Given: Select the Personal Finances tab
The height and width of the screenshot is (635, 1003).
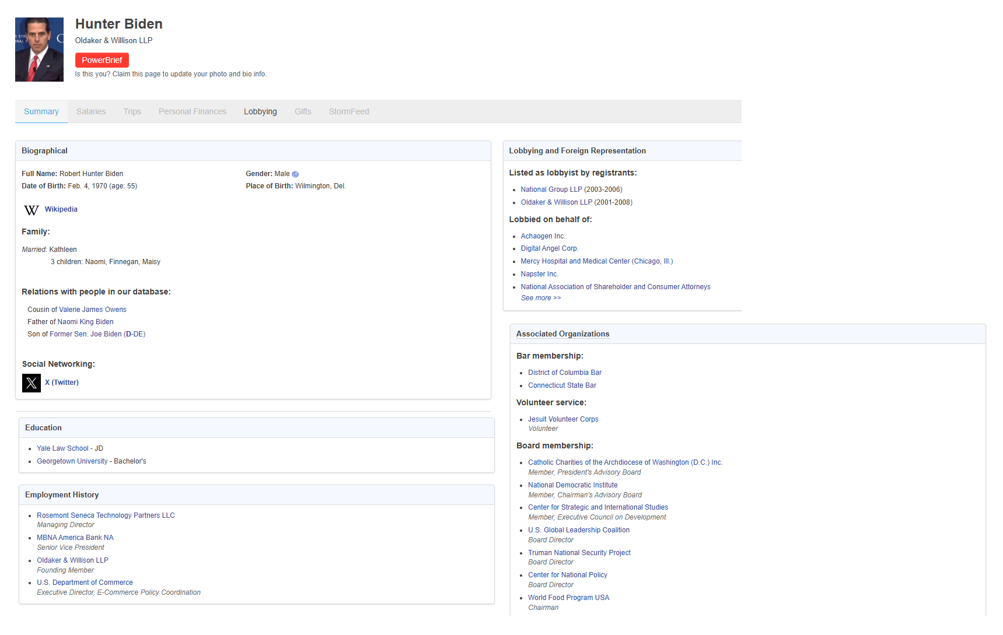Looking at the screenshot, I should [192, 111].
